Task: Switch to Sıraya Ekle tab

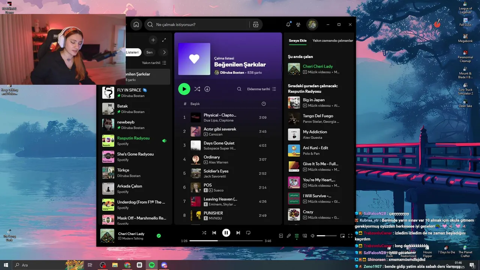Action: click(298, 40)
